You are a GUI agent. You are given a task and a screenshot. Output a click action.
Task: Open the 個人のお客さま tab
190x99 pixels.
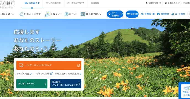[x=32, y=3]
